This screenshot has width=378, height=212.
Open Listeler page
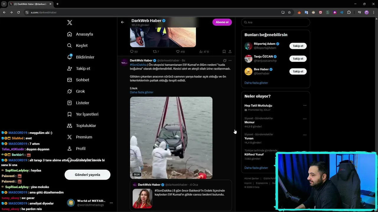pos(78,103)
